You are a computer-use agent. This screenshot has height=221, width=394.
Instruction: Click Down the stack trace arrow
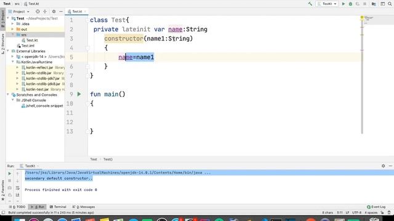click(18, 180)
